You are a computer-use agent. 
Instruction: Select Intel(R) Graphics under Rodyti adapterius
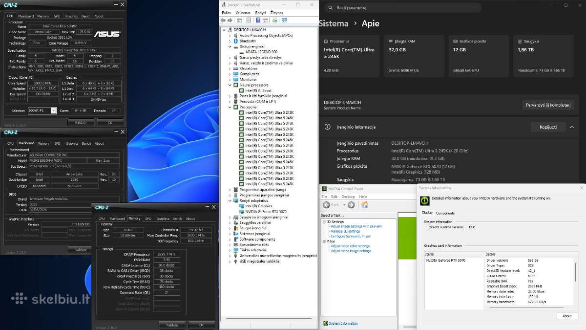point(258,206)
